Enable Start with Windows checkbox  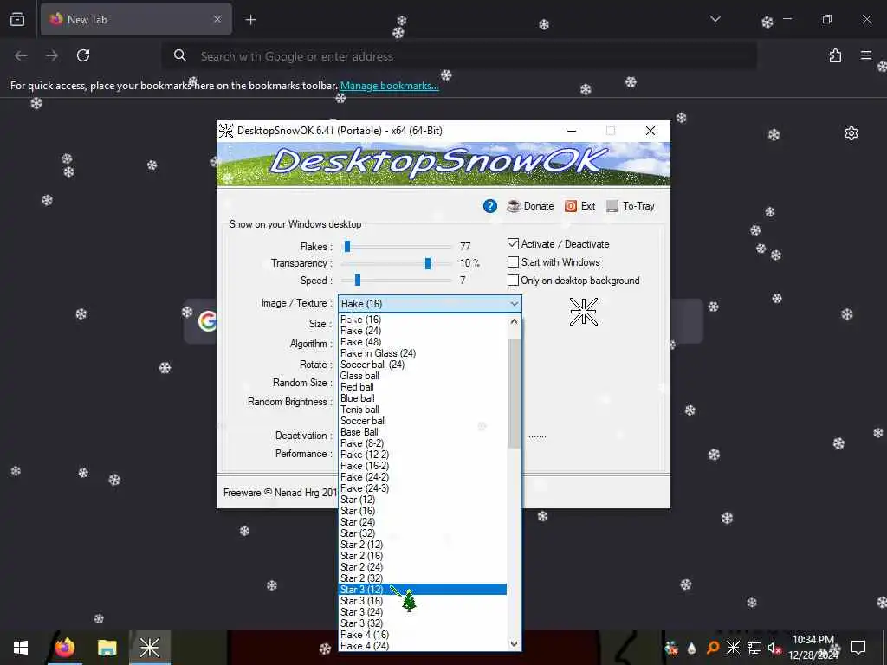513,261
